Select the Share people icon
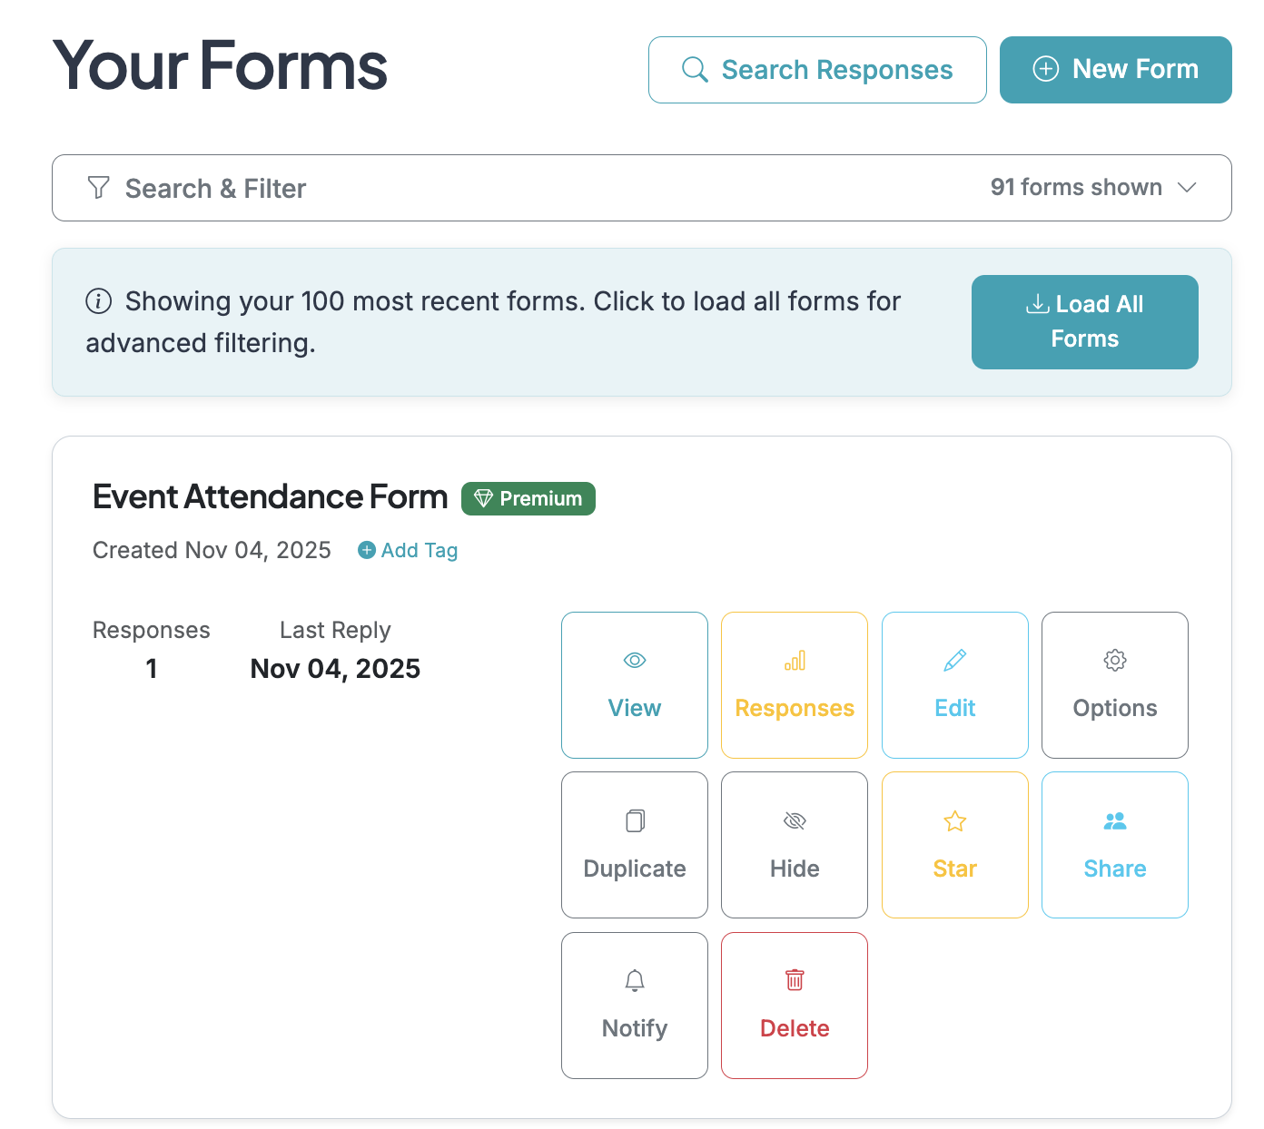 click(x=1114, y=820)
